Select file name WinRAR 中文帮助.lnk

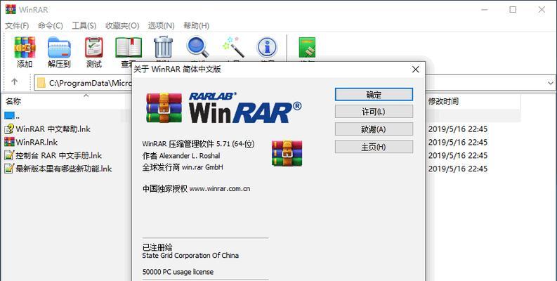[53, 129]
